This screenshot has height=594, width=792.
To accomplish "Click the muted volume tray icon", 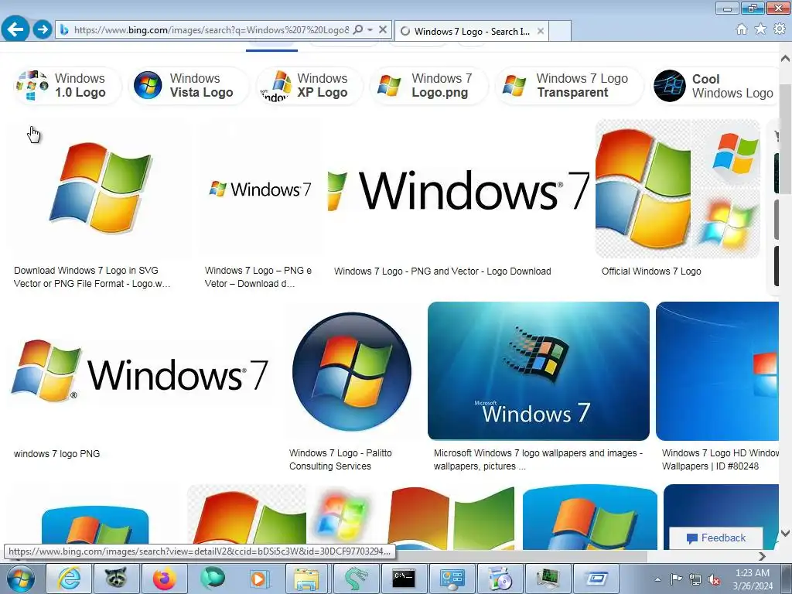I will tap(714, 579).
